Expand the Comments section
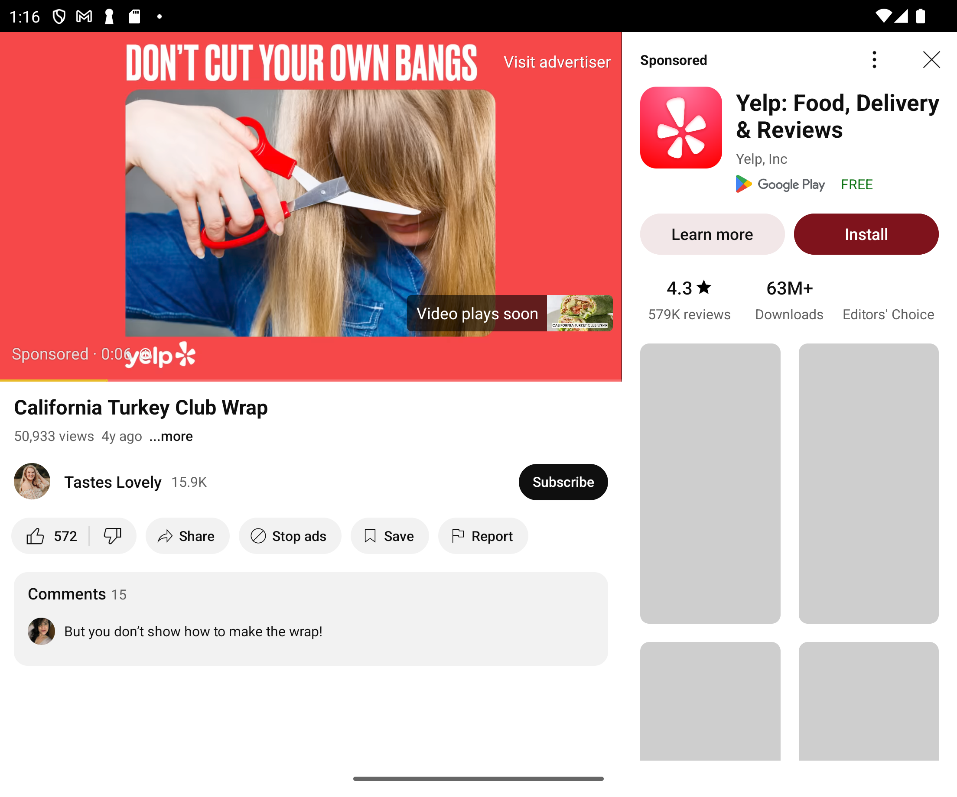957x797 pixels. [x=311, y=619]
